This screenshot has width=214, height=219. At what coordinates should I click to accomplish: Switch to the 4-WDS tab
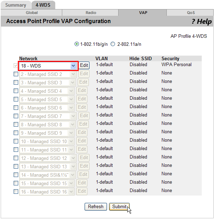pos(43,5)
